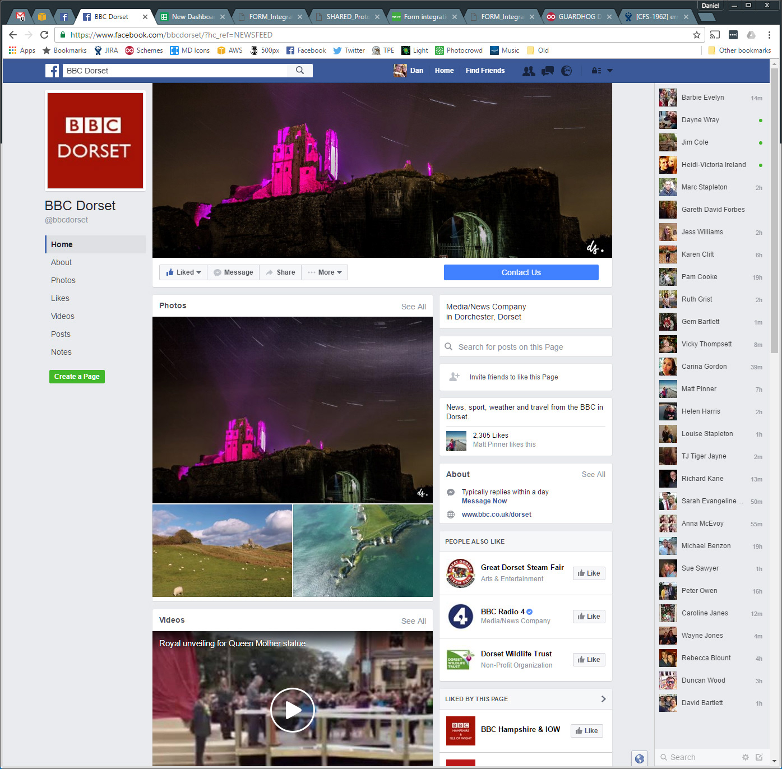Select Notes in the left page menu
This screenshot has height=769, width=782.
tap(61, 352)
